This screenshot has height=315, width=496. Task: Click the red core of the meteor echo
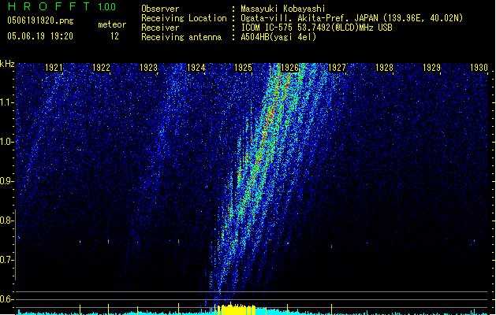(x=269, y=118)
